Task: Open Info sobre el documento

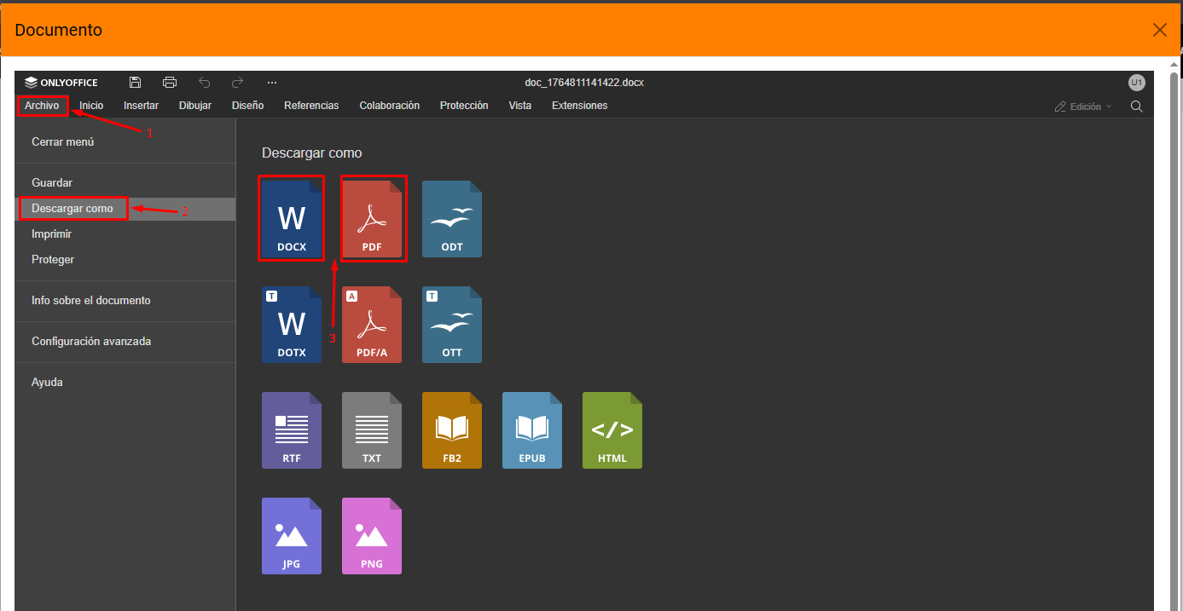Action: (x=91, y=301)
